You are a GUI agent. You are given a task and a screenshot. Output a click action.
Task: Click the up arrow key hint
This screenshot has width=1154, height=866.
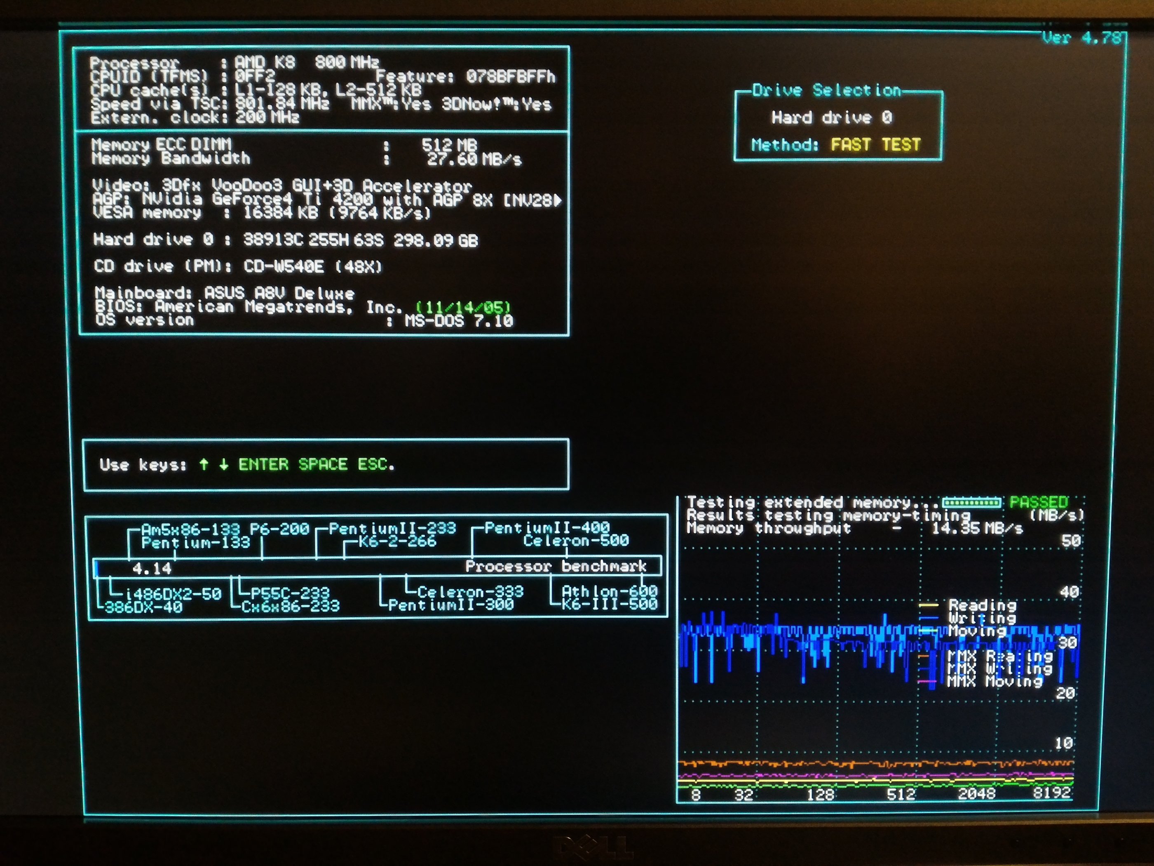pos(204,464)
